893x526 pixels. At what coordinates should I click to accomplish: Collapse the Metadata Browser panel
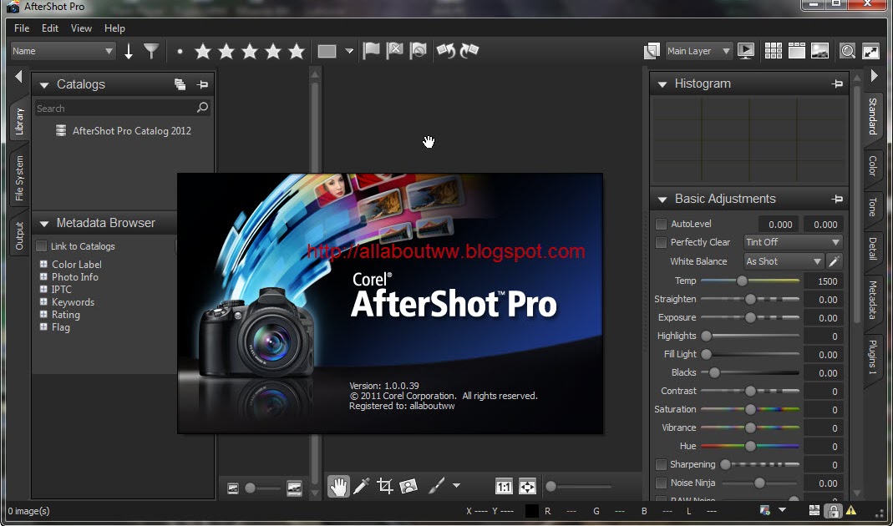43,224
